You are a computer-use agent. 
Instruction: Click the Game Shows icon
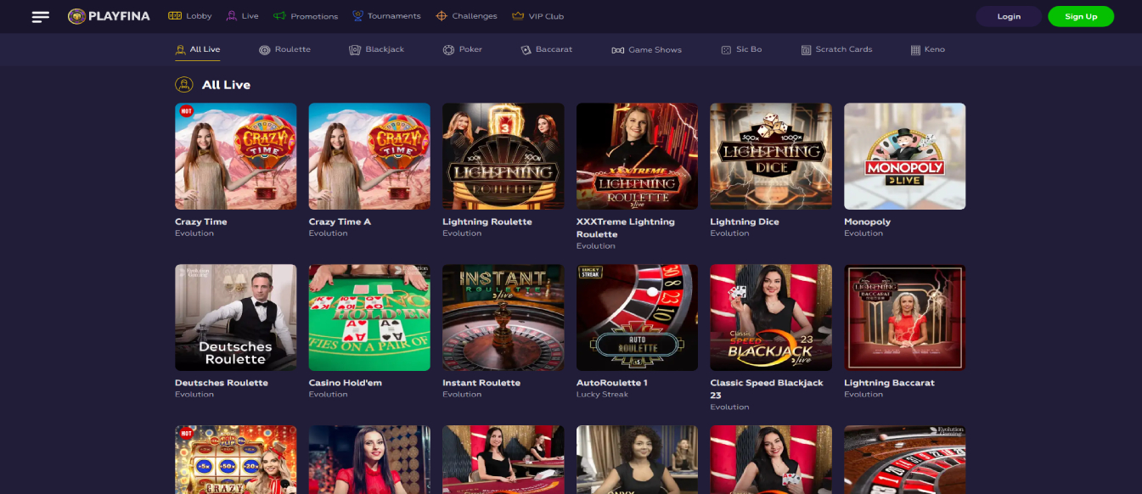tap(617, 50)
